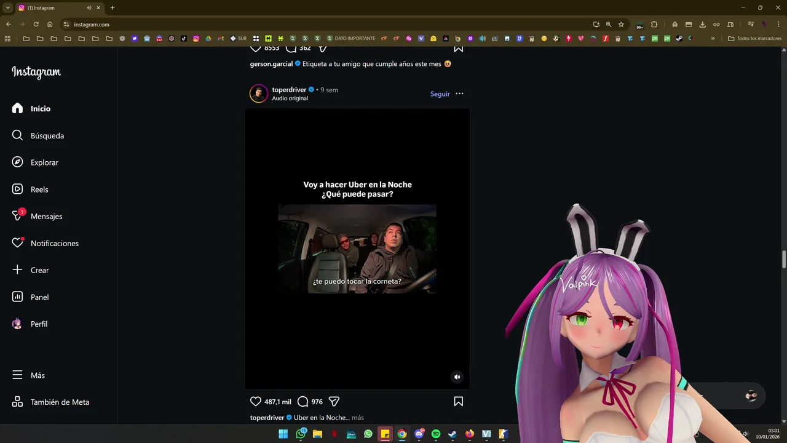Open the site information icon beside the URL
Screen dimensions: 787x443
coord(66,25)
